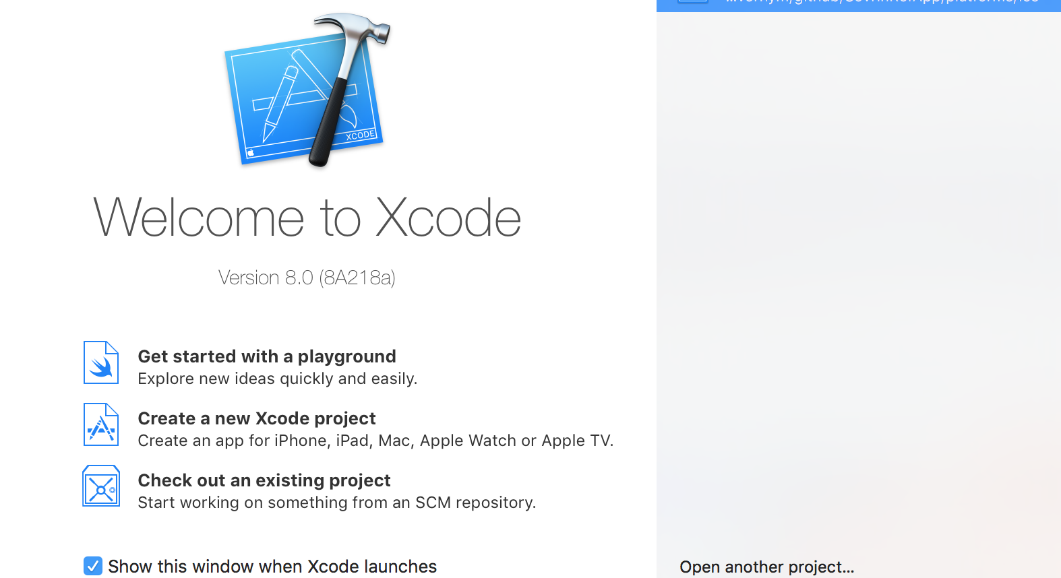Click the Version 8.0 (8A218a) text
Viewport: 1061px width, 578px height.
307,278
